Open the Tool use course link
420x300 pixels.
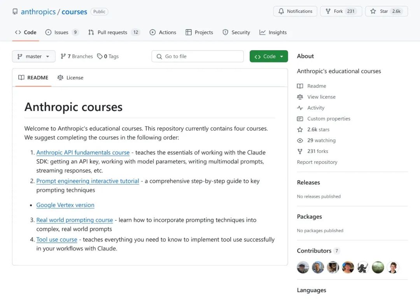tap(57, 240)
